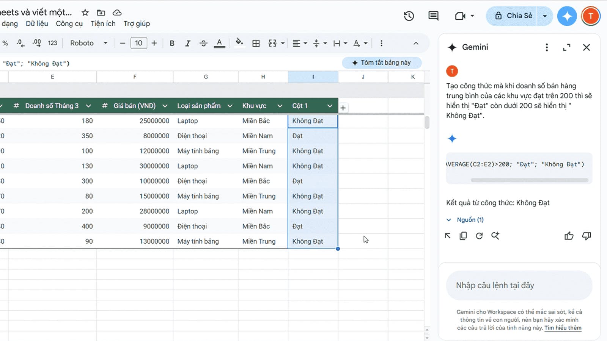This screenshot has height=341, width=607.
Task: Open the Tiện ích menu
Action: click(x=103, y=23)
